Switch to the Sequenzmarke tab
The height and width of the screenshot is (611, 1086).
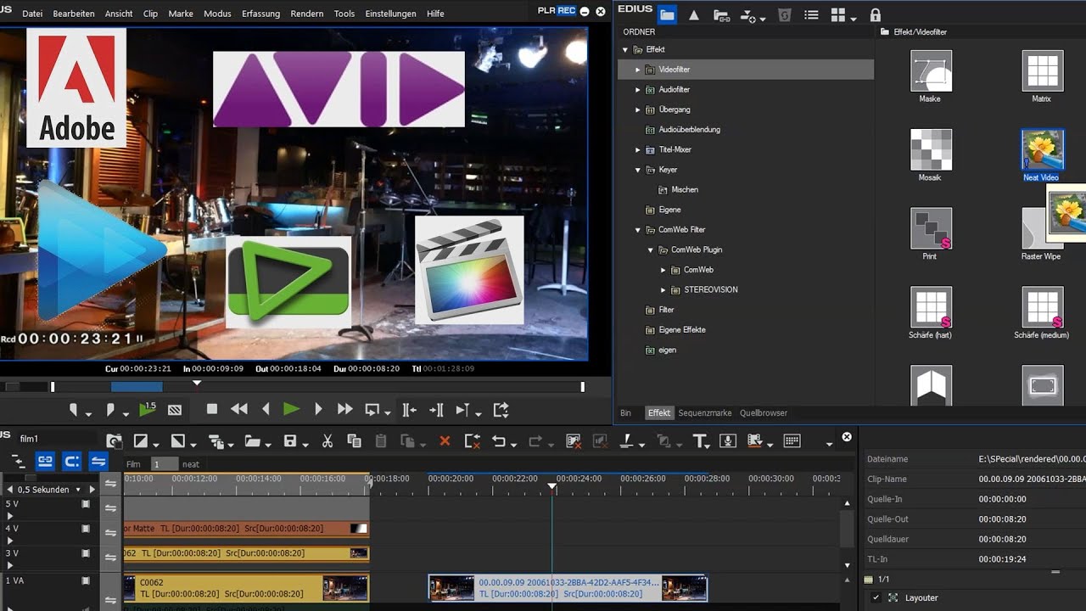pos(704,413)
